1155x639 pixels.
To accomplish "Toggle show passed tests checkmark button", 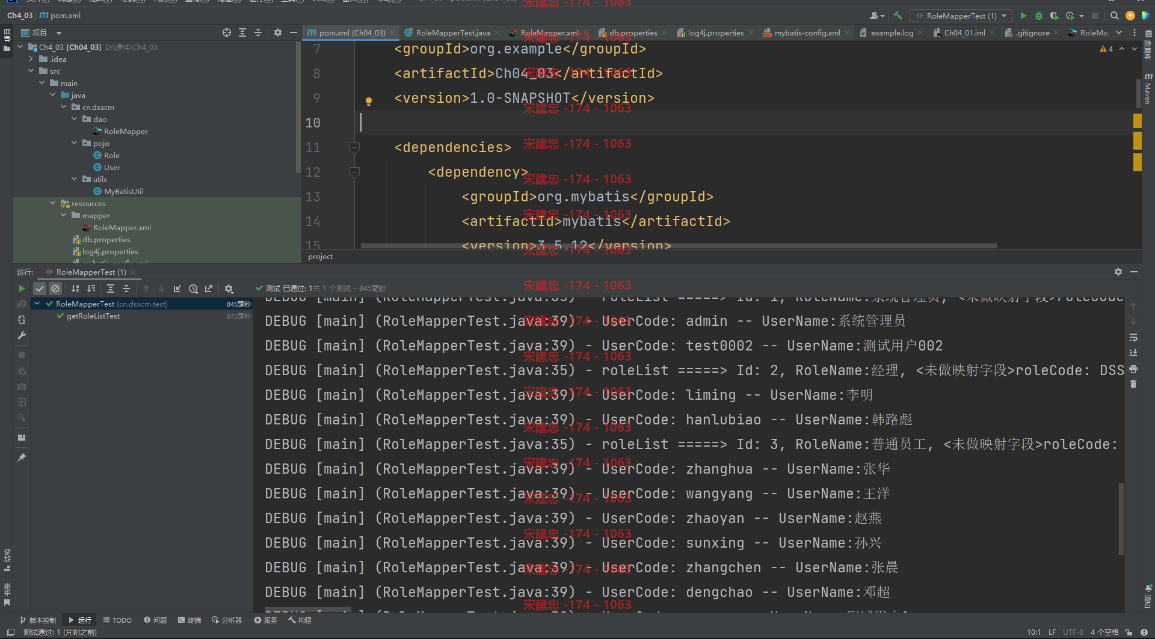I will click(40, 289).
